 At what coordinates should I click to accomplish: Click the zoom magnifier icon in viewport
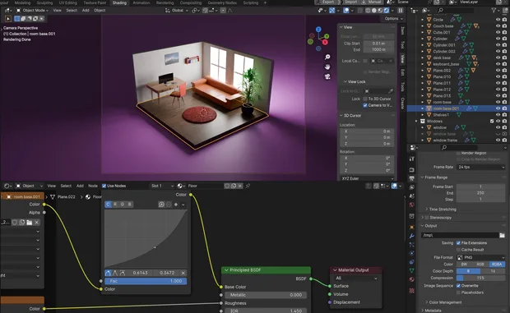tap(327, 58)
